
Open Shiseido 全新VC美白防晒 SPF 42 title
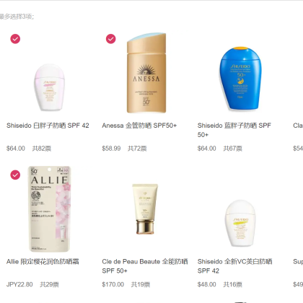click(x=234, y=266)
